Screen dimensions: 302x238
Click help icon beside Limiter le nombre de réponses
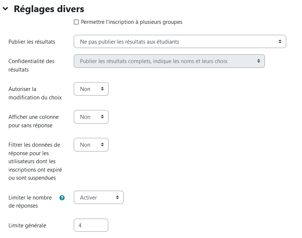tap(62, 198)
